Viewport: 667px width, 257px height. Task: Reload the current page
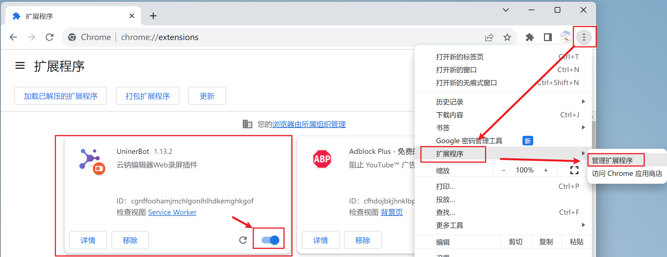[50, 37]
